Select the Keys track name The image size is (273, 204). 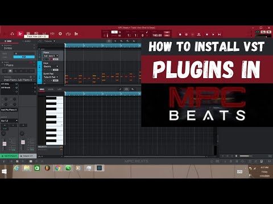[x=45, y=63]
